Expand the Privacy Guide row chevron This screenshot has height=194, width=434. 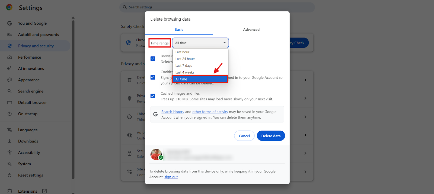coord(305,98)
